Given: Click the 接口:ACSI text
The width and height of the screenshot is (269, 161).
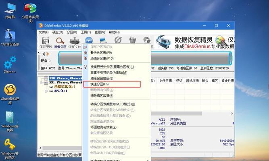Looking at the screenshot, I should (x=48, y=68).
